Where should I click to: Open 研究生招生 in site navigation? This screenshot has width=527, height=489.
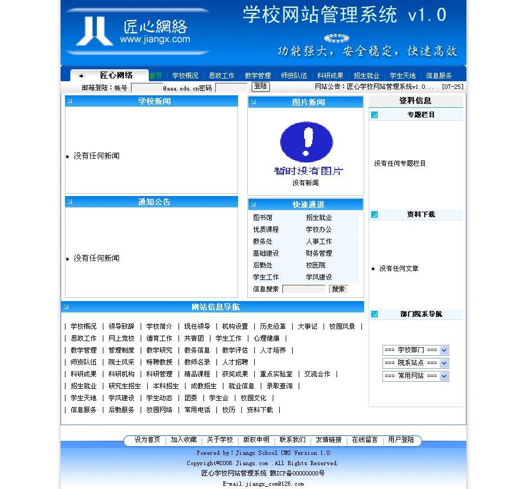click(x=124, y=386)
